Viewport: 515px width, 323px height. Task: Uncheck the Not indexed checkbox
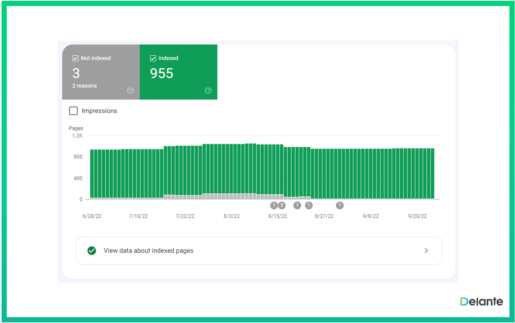75,59
